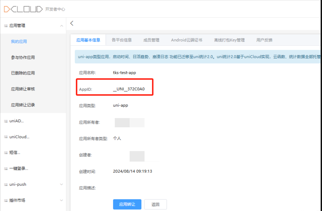The height and width of the screenshot is (211, 322).
Task: Click the app name tks-test-app
Action: pyautogui.click(x=124, y=73)
